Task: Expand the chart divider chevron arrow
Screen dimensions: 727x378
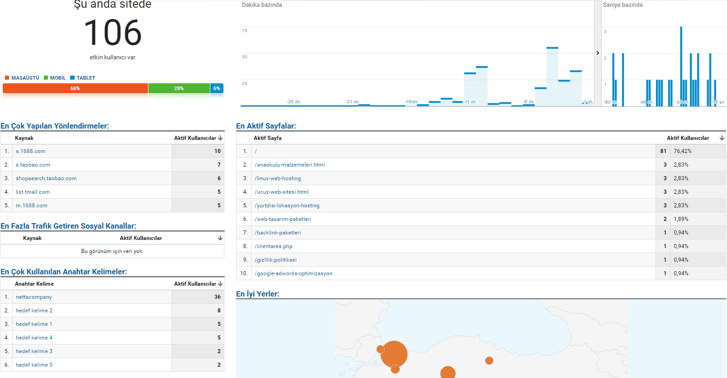Action: (x=598, y=53)
